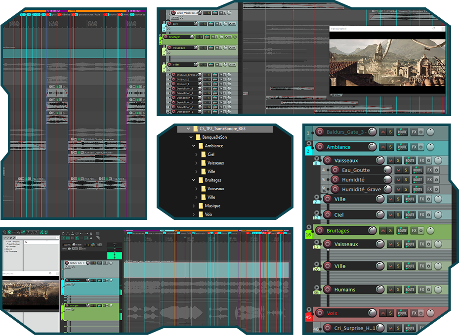Open the FX chain for the Voix track
This screenshot has height=335, width=459.
coord(414,313)
